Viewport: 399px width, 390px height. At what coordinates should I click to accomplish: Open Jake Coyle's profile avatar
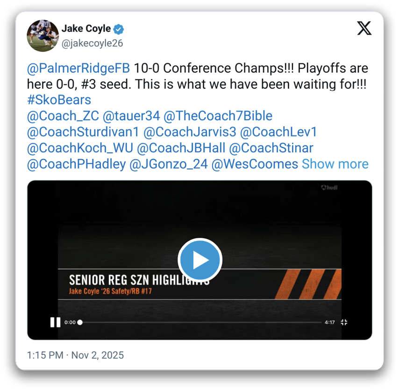click(43, 35)
